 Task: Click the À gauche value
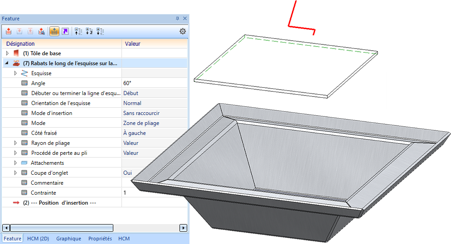coord(155,133)
